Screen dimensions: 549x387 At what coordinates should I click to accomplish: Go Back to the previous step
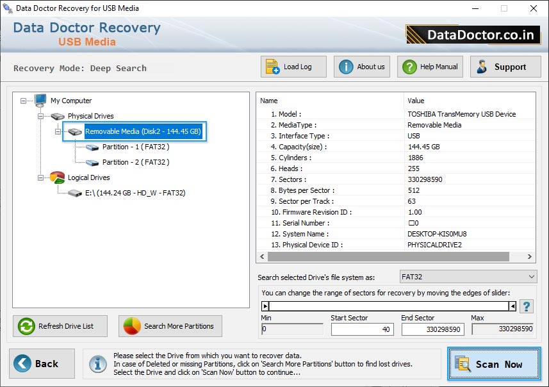pos(42,364)
